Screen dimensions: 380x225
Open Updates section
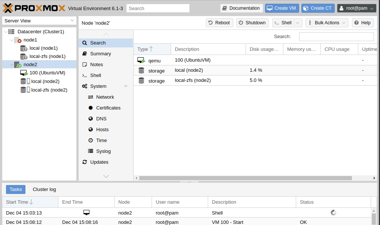point(106,162)
